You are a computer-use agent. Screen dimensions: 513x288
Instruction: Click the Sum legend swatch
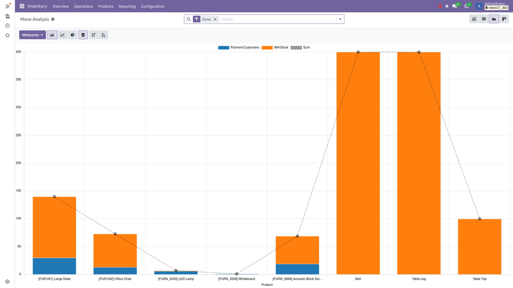click(296, 47)
